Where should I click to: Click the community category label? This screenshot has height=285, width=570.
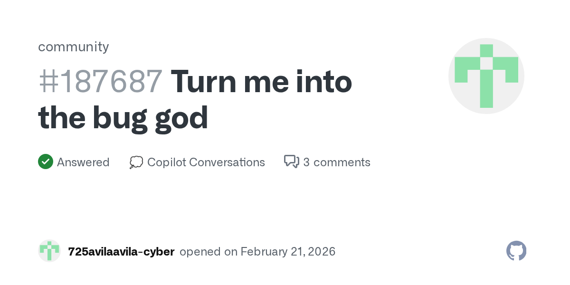pyautogui.click(x=73, y=47)
